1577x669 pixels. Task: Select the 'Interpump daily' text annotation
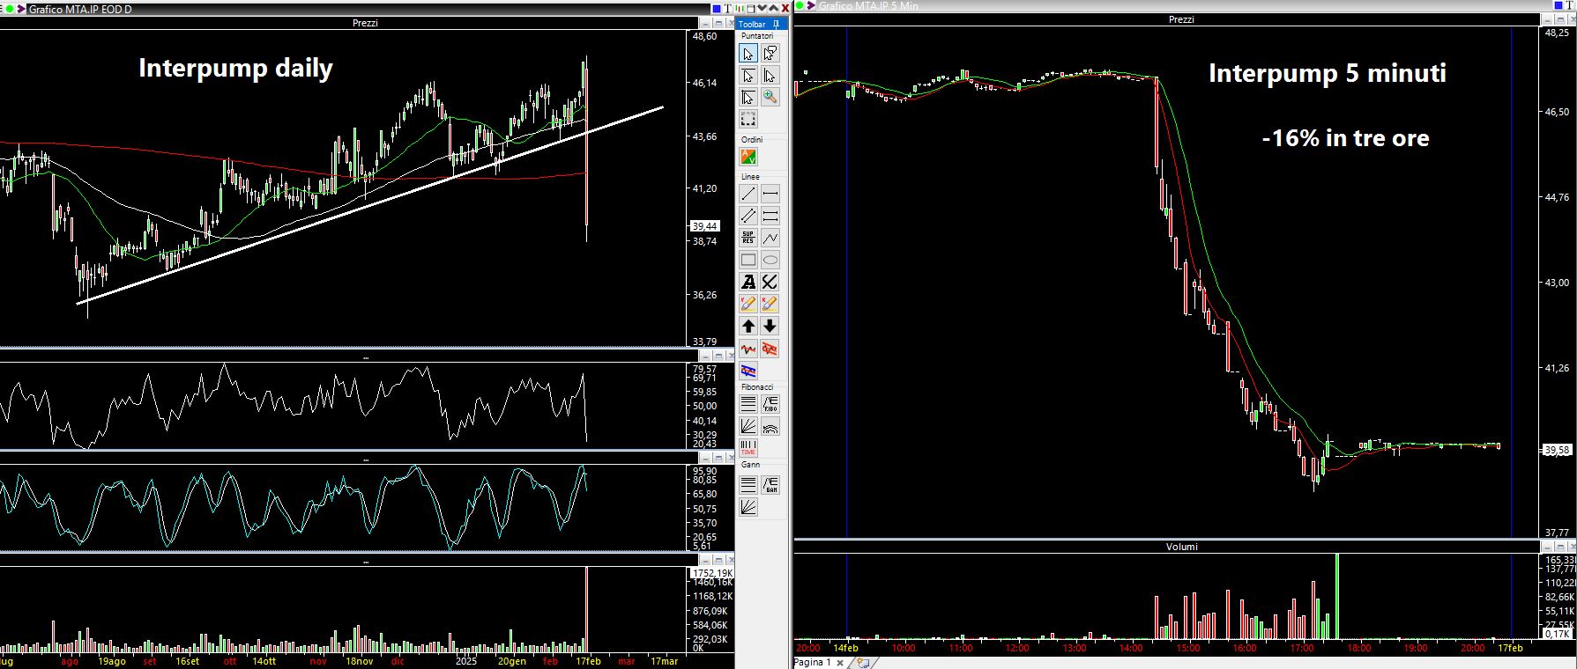(236, 69)
